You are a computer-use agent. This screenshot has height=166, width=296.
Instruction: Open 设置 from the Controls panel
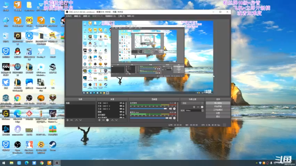coord(218,113)
